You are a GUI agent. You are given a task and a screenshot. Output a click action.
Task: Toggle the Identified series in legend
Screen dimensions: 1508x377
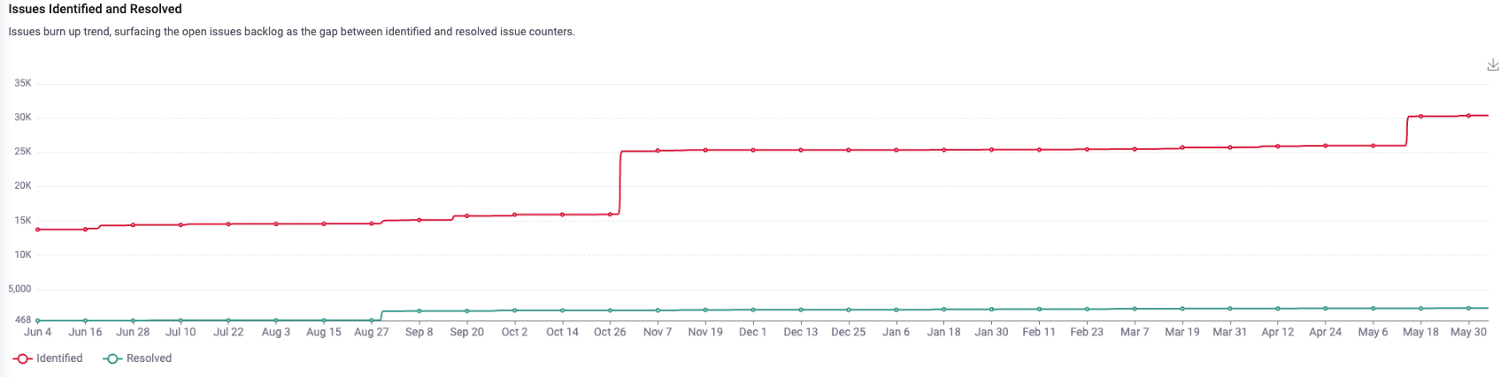click(49, 358)
